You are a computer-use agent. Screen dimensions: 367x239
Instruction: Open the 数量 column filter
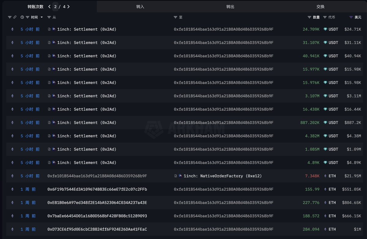[309, 17]
